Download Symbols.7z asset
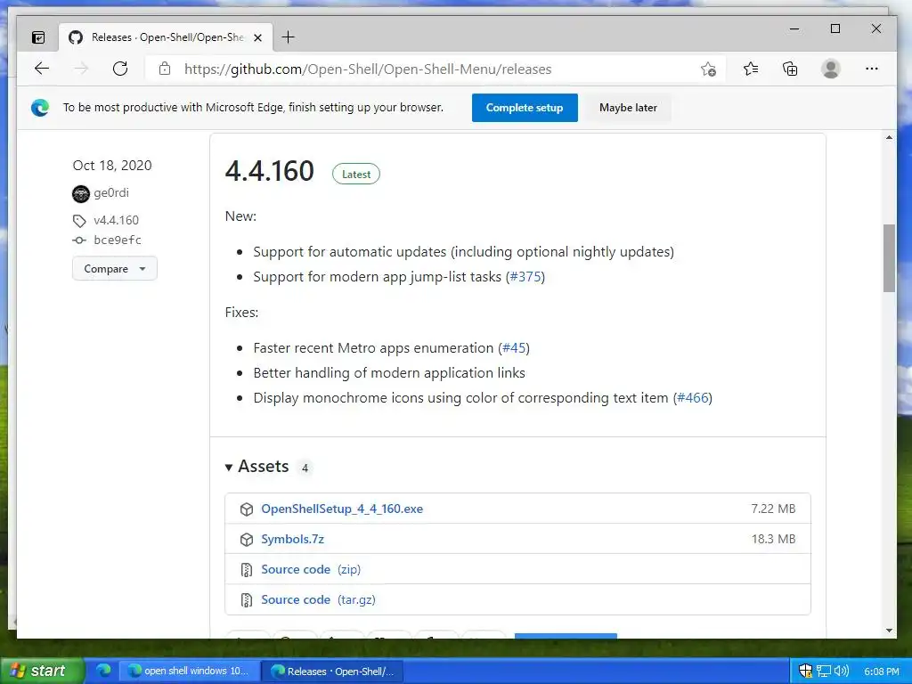912x684 pixels. [292, 539]
